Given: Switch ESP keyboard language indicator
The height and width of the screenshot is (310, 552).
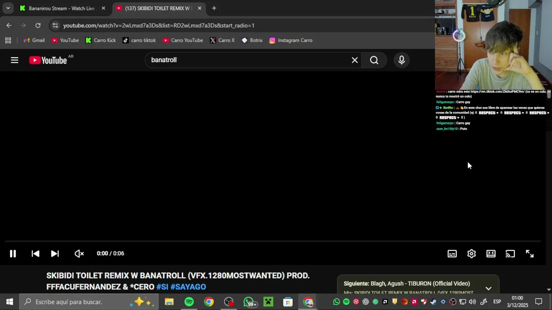Looking at the screenshot, I should (x=497, y=302).
